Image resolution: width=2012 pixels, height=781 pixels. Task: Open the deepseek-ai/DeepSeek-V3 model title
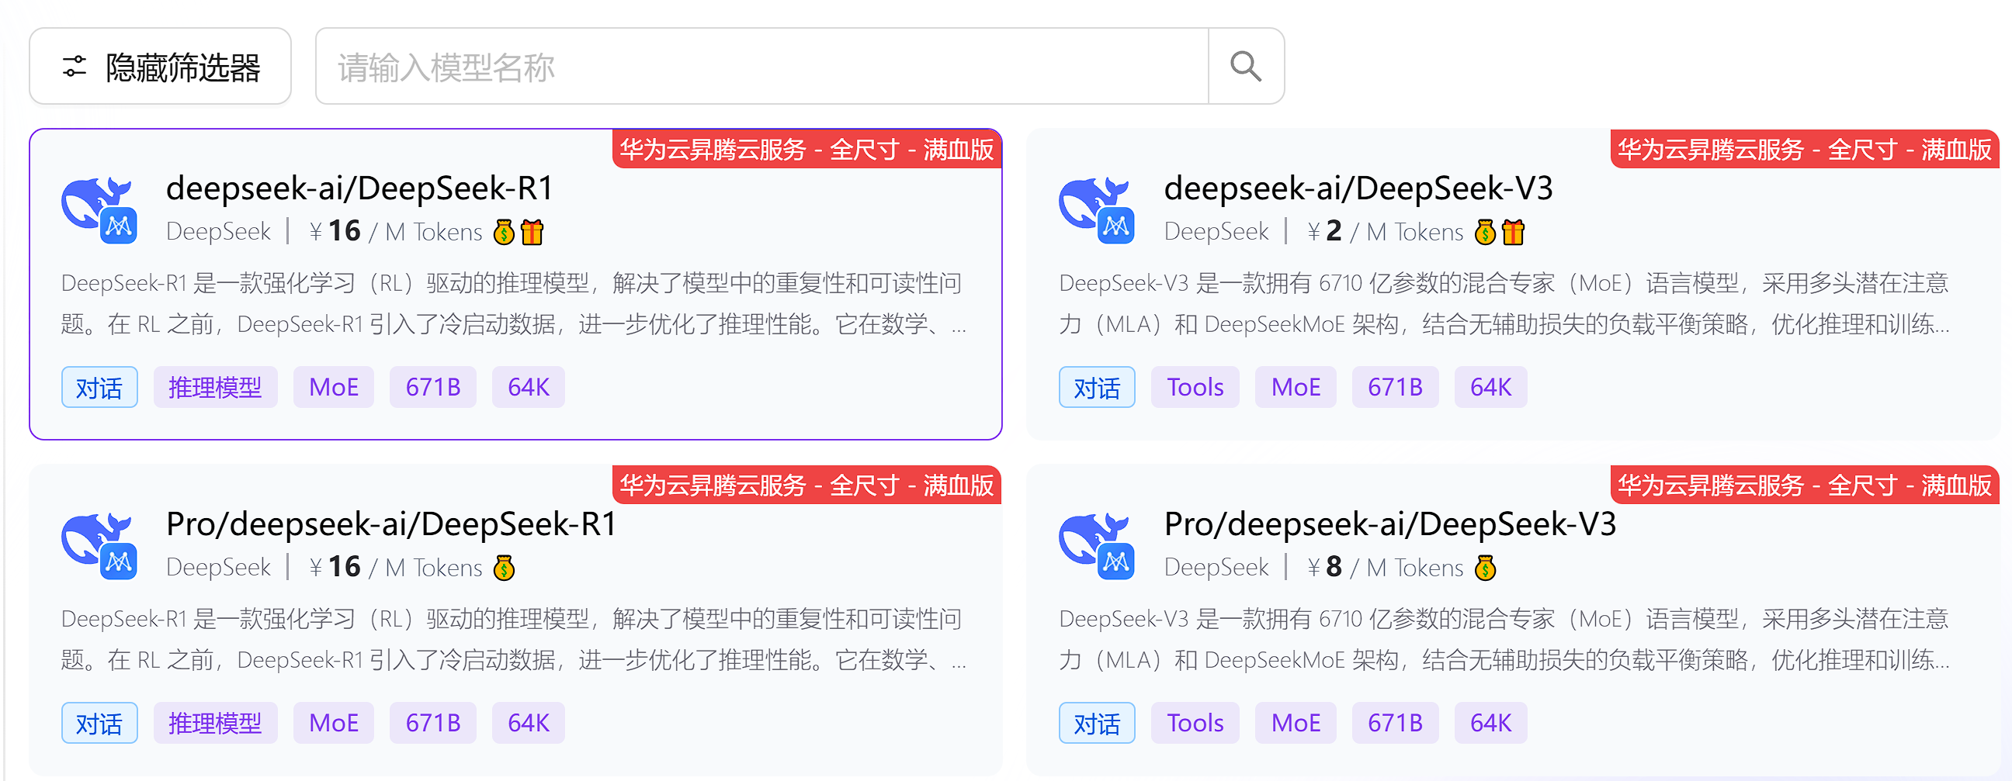(x=1358, y=188)
